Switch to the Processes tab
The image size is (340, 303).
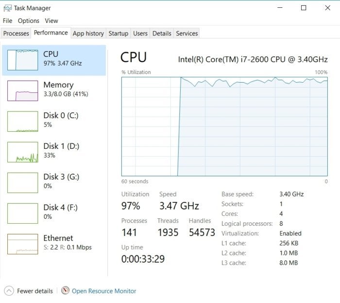click(16, 34)
